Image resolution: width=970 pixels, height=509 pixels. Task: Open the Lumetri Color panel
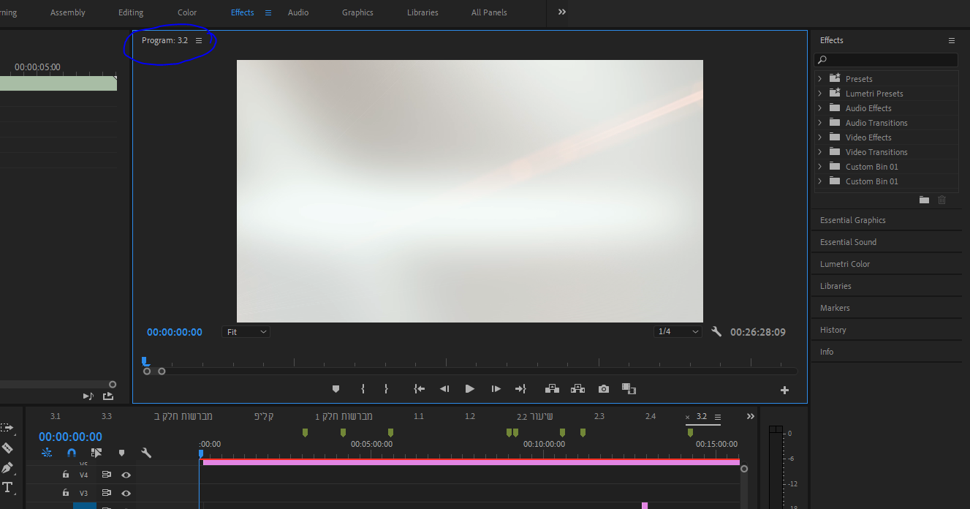[x=845, y=264]
